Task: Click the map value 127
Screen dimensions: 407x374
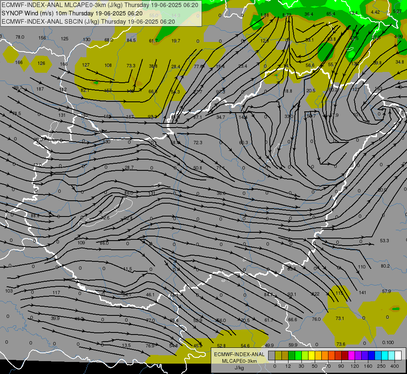Action: point(86,65)
